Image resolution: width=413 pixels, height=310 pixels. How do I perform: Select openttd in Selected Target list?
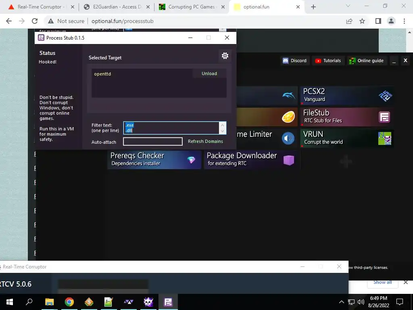click(102, 74)
